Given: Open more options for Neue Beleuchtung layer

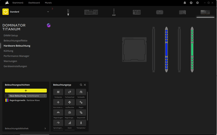Looking at the screenshot, I should pos(44,96).
